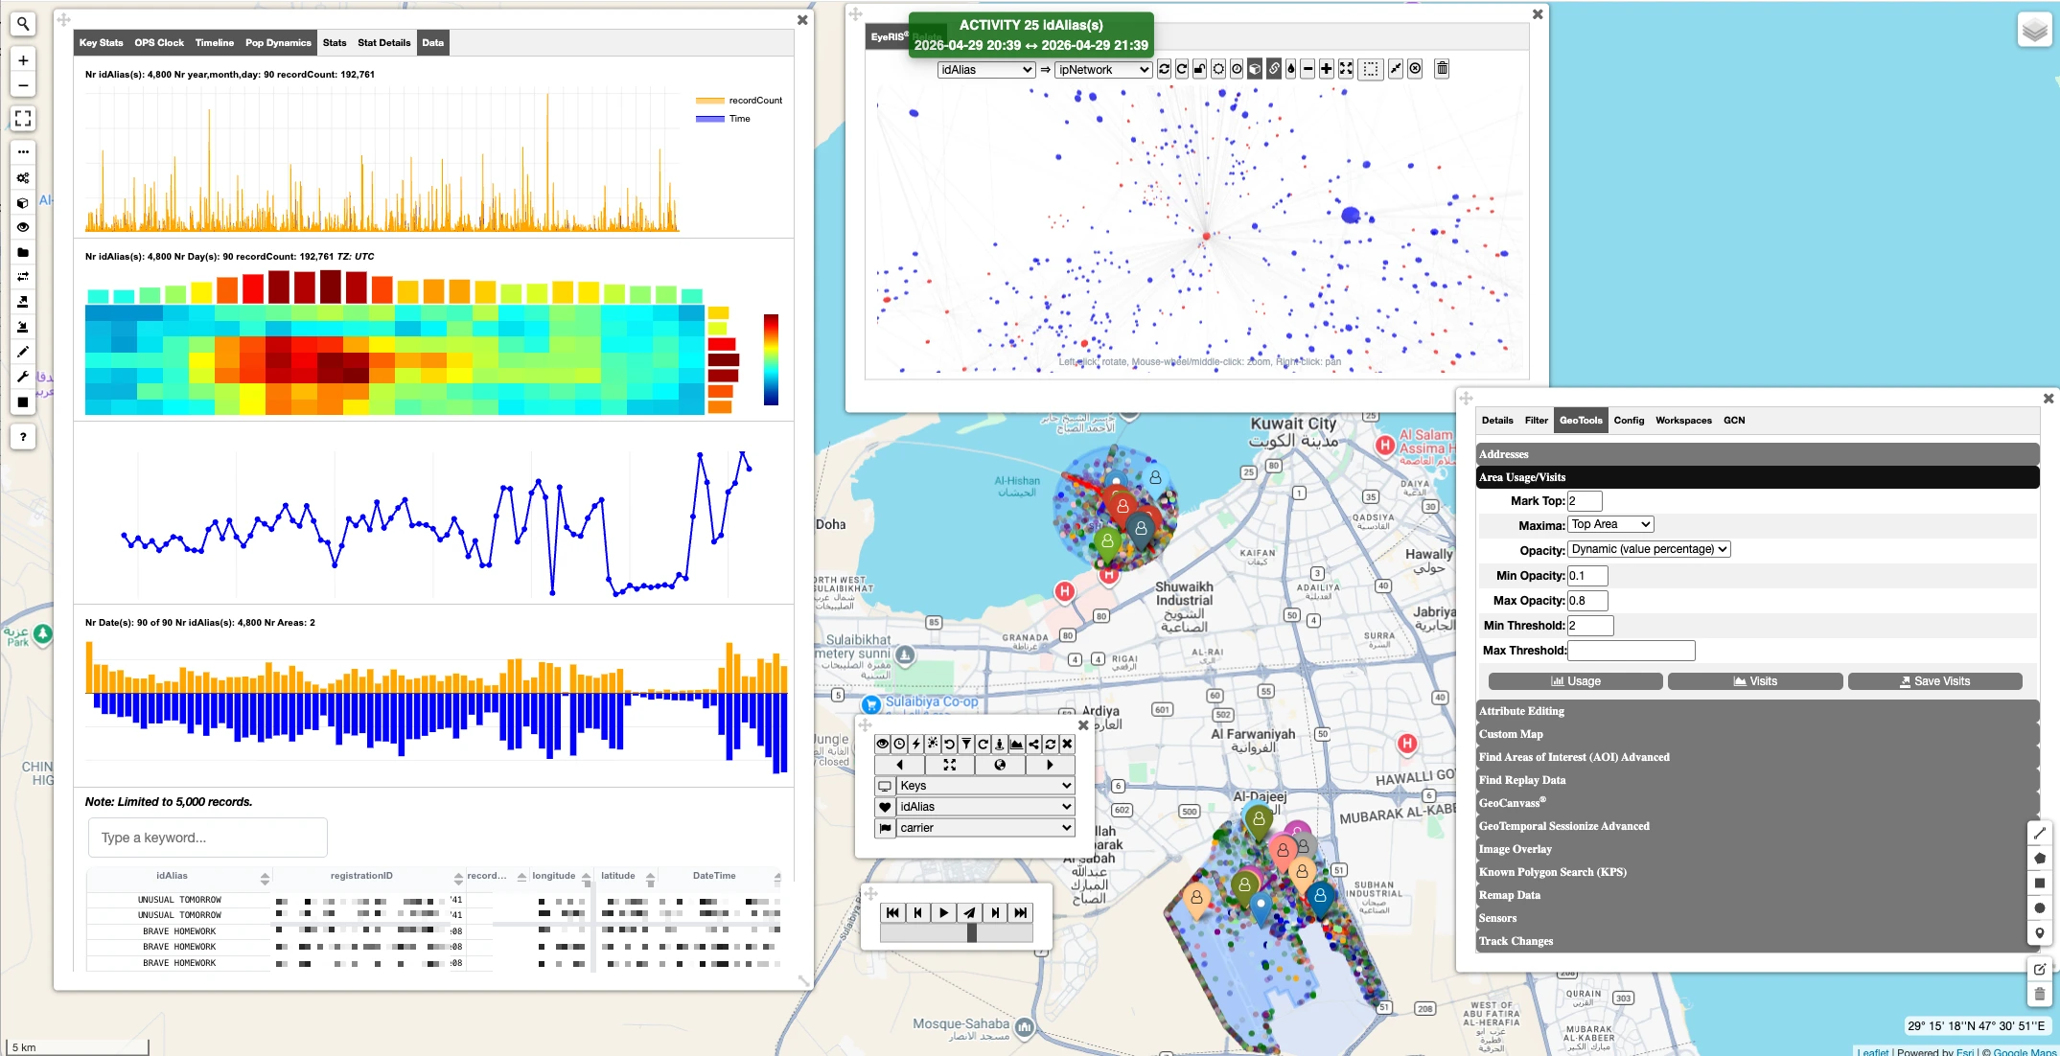Toggle the unlock padlock in graph toolbar
2060x1056 pixels.
click(x=1199, y=69)
